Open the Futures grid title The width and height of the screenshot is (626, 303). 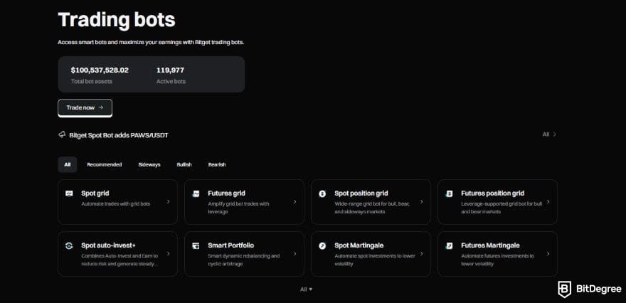(226, 193)
